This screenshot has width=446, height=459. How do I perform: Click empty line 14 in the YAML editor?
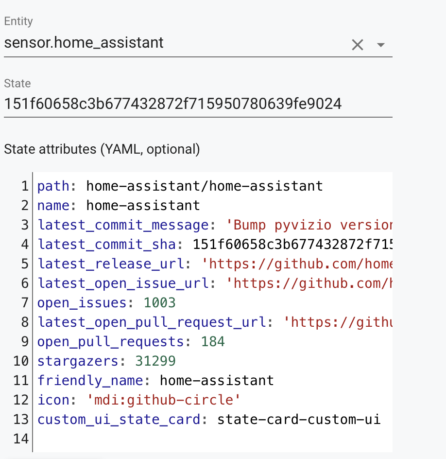(x=97, y=439)
